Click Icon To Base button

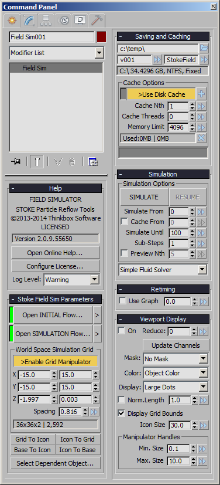(x=77, y=450)
